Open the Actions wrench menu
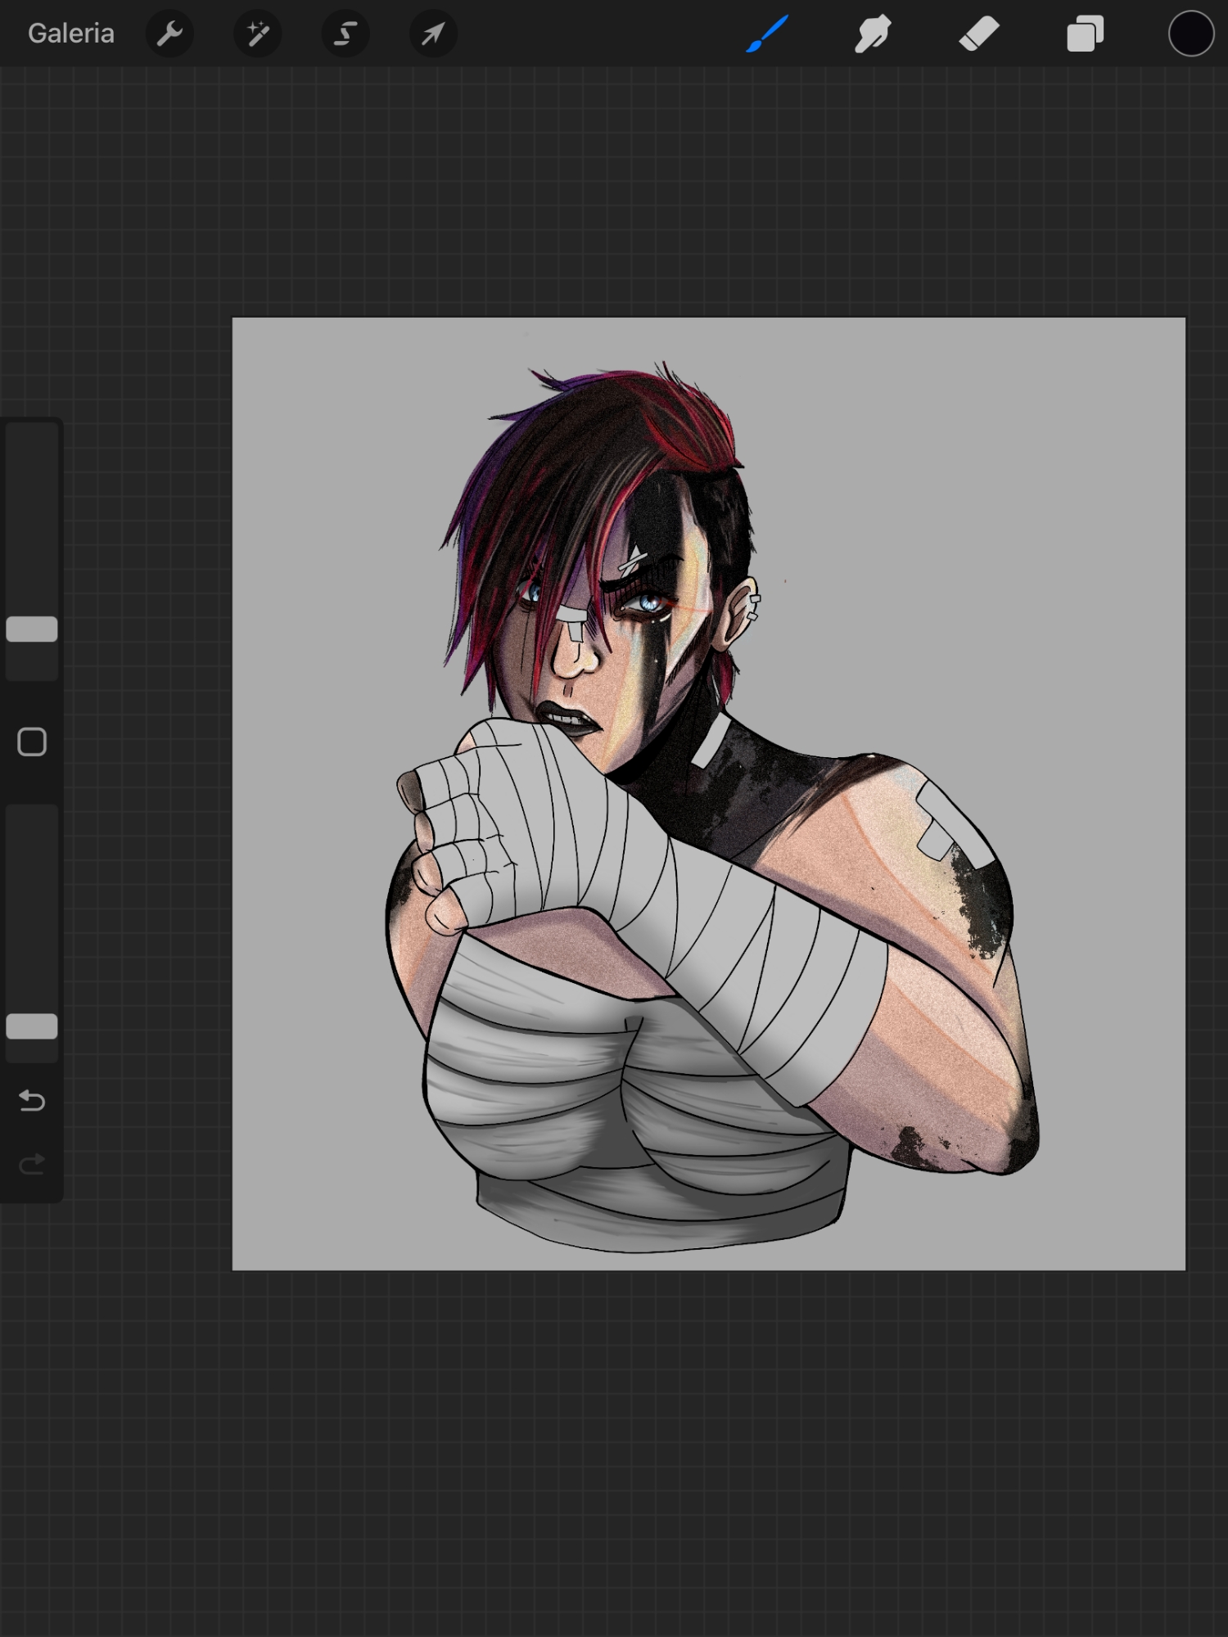1228x1637 pixels. tap(169, 34)
